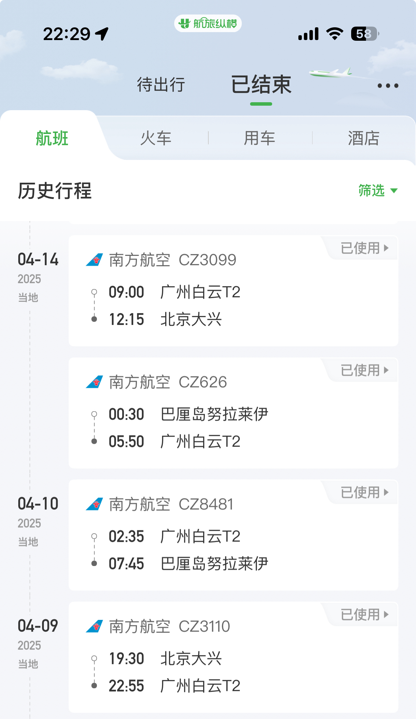Tap the battery indicator in status bar

(x=365, y=34)
